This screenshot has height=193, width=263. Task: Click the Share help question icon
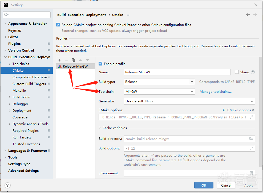(x=253, y=72)
